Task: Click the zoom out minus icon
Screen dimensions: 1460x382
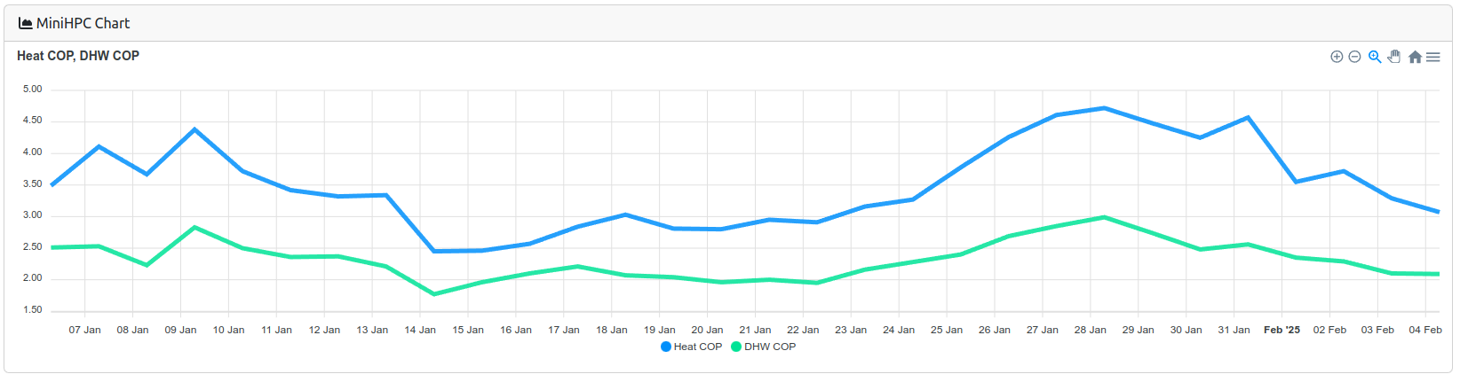Action: tap(1354, 57)
